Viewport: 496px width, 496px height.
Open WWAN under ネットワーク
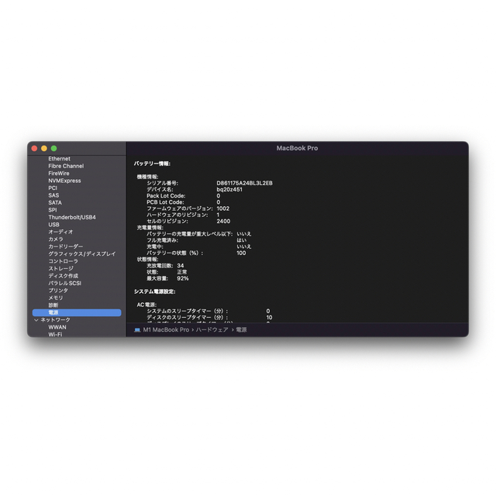(57, 327)
